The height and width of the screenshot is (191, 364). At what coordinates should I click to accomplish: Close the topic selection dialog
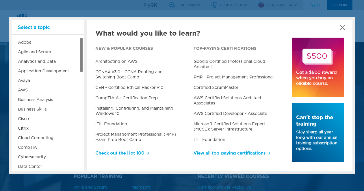point(342,27)
